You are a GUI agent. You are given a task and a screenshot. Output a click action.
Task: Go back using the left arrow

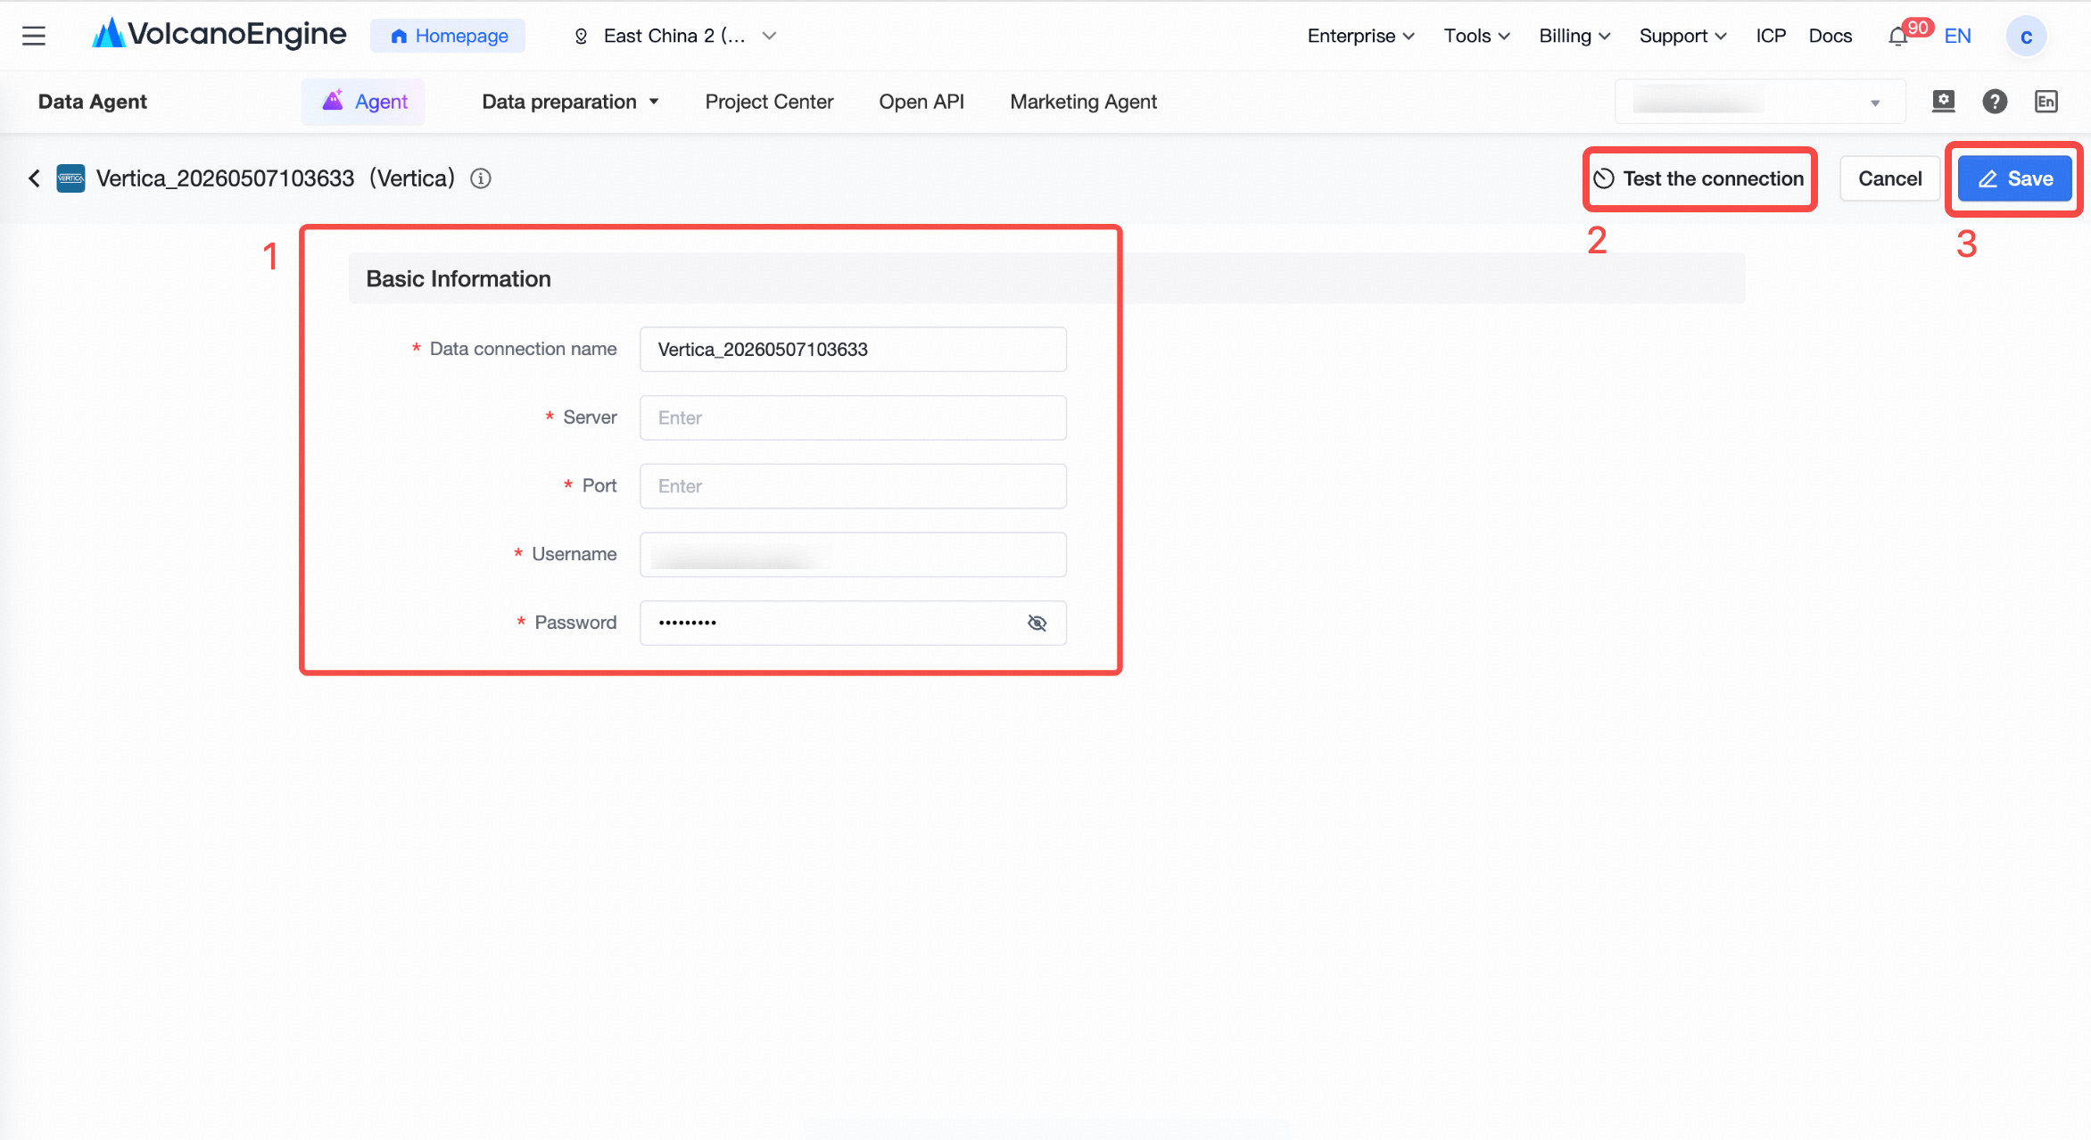[x=34, y=178]
